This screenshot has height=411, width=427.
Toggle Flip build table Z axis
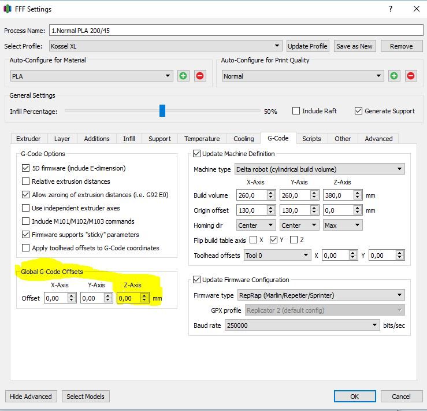pos(294,240)
